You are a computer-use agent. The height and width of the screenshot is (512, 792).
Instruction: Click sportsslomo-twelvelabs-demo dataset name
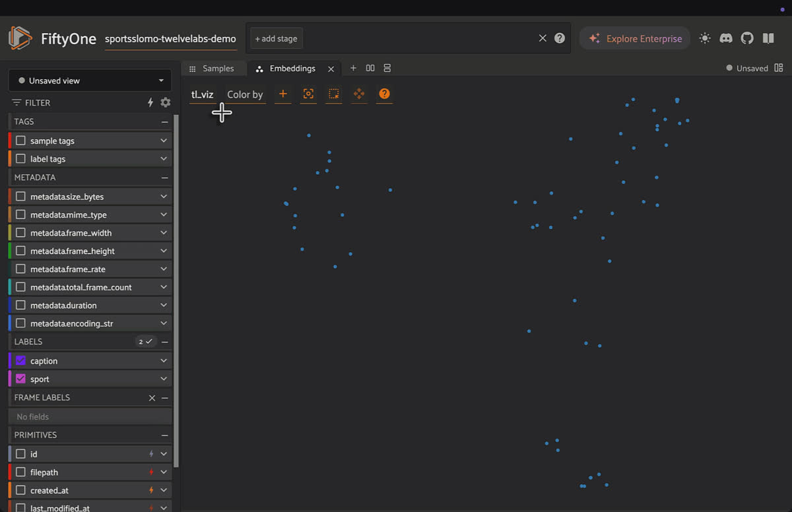coord(170,38)
